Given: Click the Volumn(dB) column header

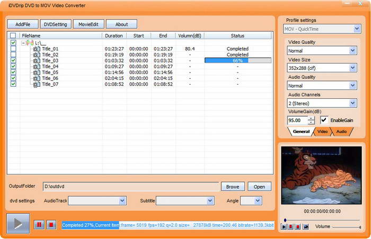Looking at the screenshot, I should [190, 35].
